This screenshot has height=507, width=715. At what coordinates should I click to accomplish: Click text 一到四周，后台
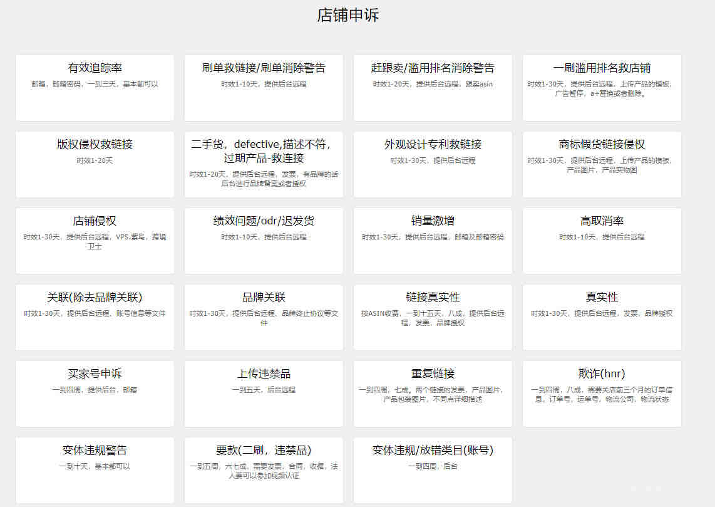tap(433, 466)
